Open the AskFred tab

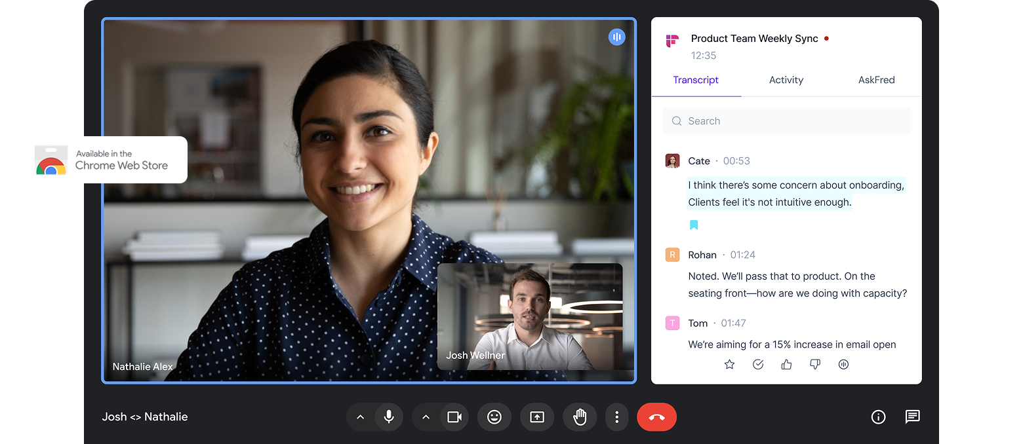(x=876, y=80)
